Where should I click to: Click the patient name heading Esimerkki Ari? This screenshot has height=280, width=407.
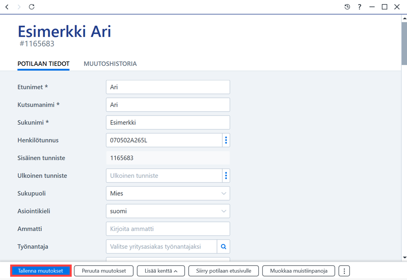pos(64,32)
